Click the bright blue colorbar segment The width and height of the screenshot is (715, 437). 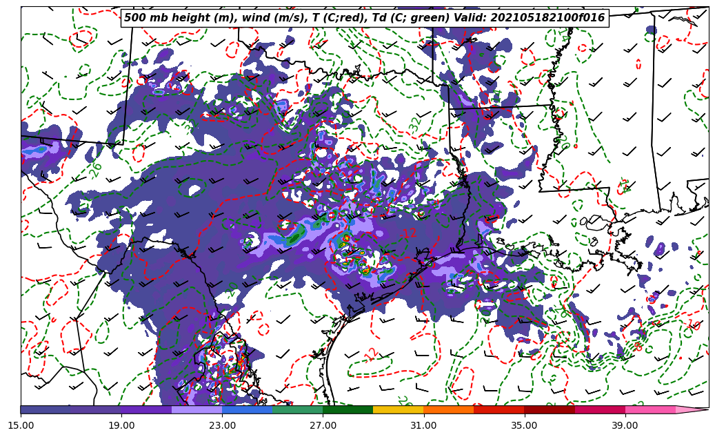coord(247,409)
